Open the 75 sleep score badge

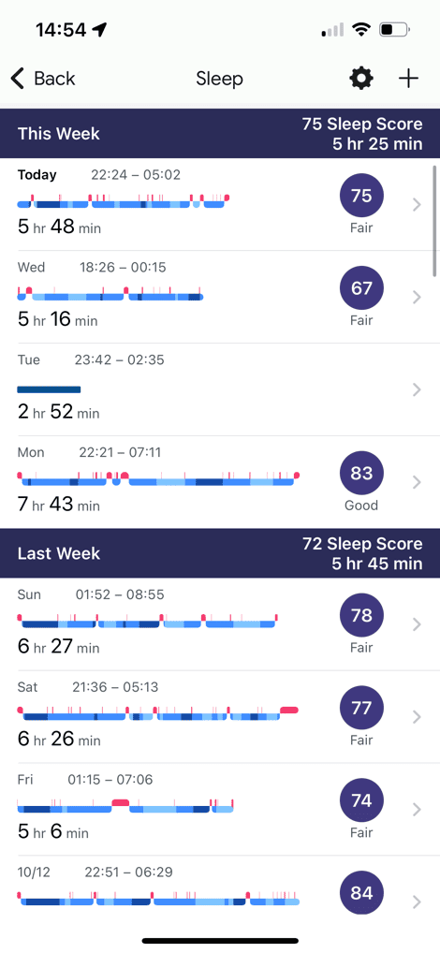tap(361, 196)
